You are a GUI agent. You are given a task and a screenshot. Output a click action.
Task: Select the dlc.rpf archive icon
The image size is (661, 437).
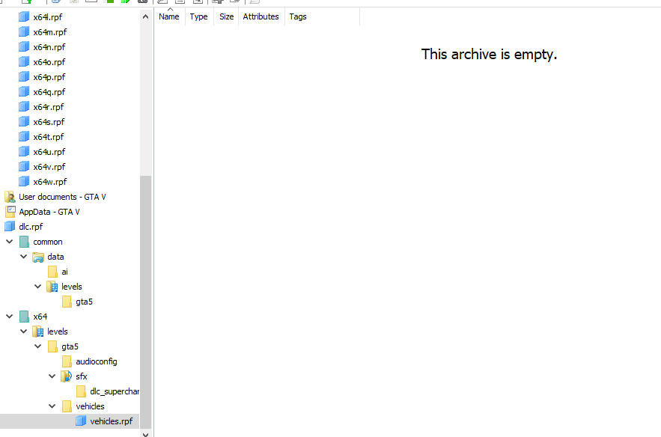click(10, 227)
